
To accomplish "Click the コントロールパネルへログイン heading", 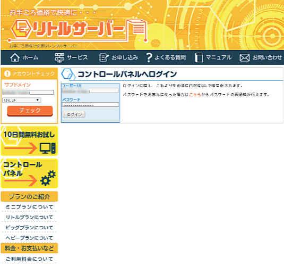I will click(x=127, y=74).
